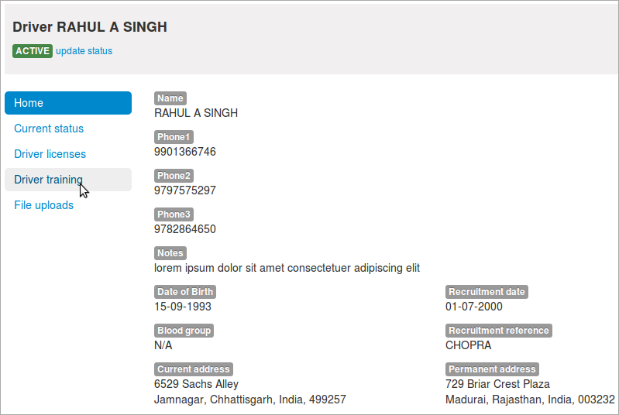Click the Recruitment date value 01-07-2000
619x415 pixels.
pyautogui.click(x=473, y=307)
